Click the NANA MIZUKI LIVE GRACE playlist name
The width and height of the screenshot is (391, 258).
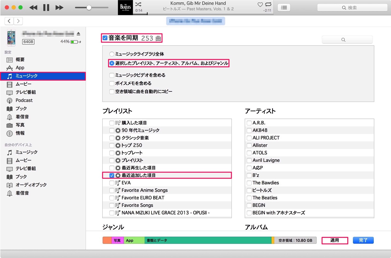pos(165,213)
